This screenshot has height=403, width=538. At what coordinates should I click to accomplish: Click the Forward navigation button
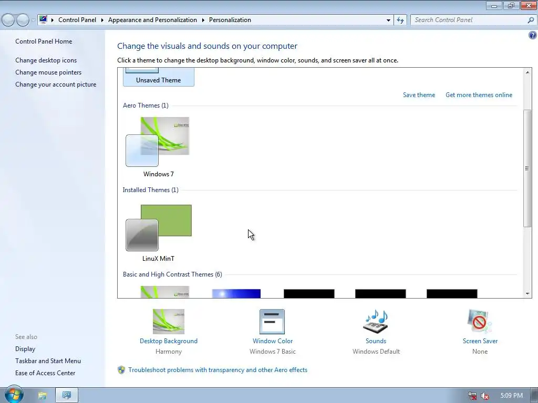coord(23,20)
